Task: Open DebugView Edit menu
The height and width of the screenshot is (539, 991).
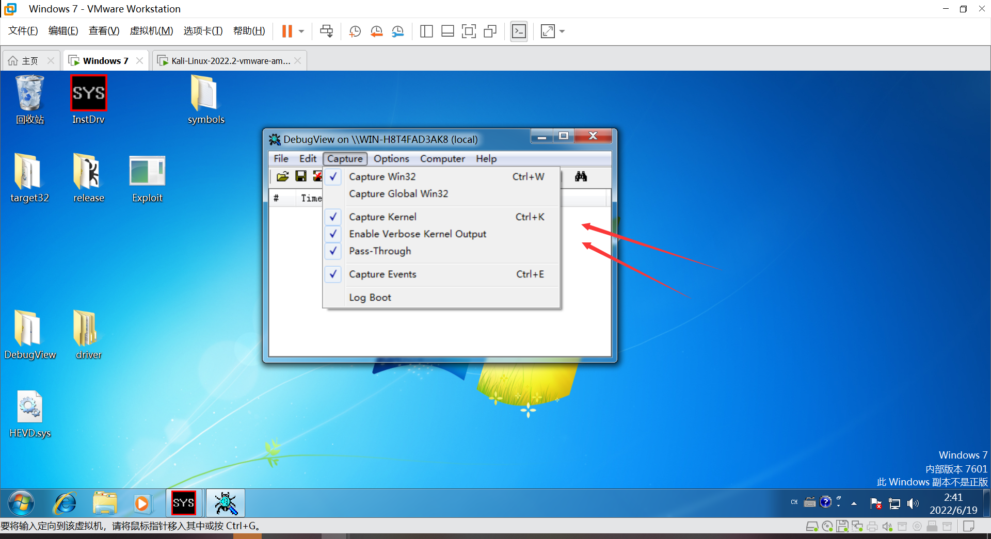Action: click(x=308, y=159)
